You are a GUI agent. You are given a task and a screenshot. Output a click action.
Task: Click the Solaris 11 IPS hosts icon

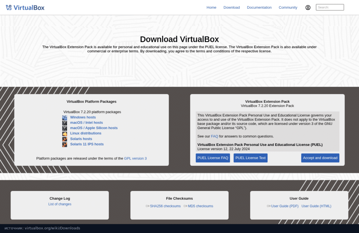tap(65, 144)
